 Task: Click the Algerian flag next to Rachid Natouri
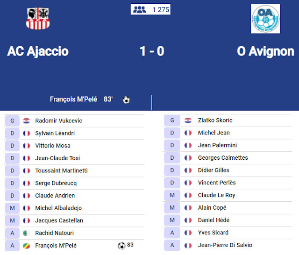pos(26,233)
